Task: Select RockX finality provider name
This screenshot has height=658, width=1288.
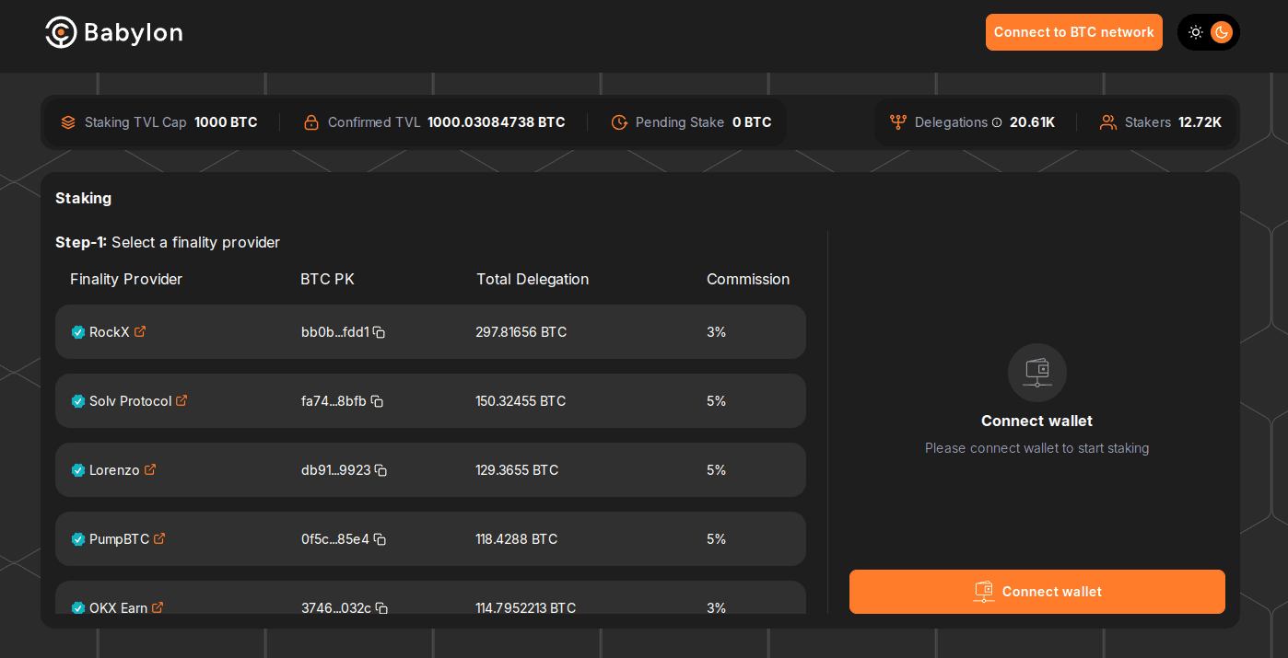Action: click(x=110, y=332)
